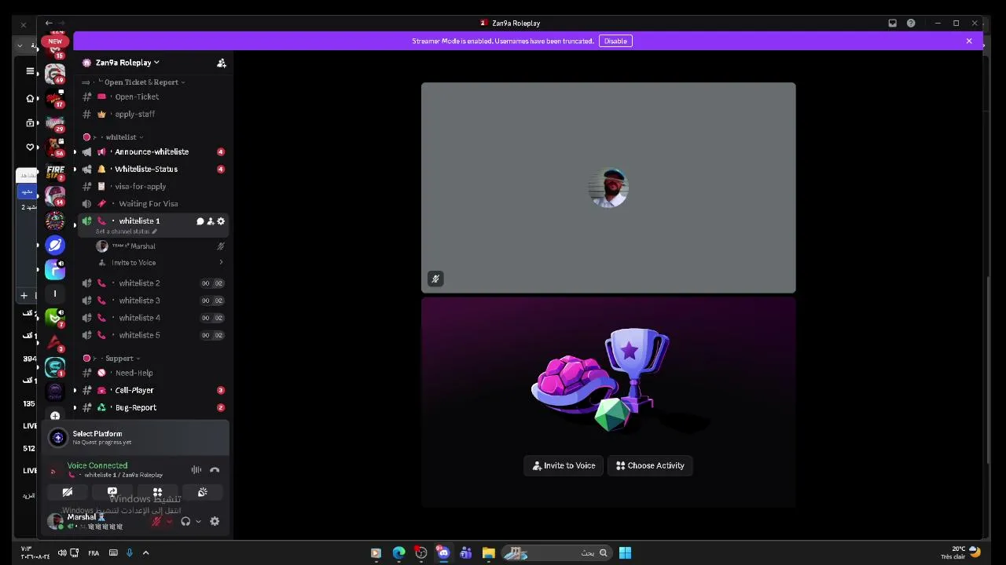Open the Select Platform quest card
The image size is (1006, 565).
pyautogui.click(x=135, y=437)
